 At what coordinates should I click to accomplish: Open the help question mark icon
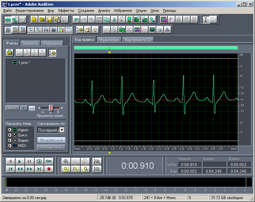coord(95,30)
